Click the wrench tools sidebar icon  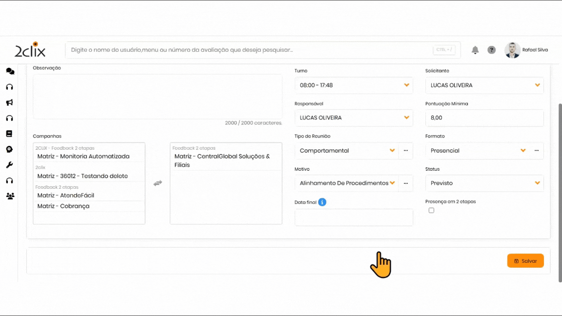(9, 165)
